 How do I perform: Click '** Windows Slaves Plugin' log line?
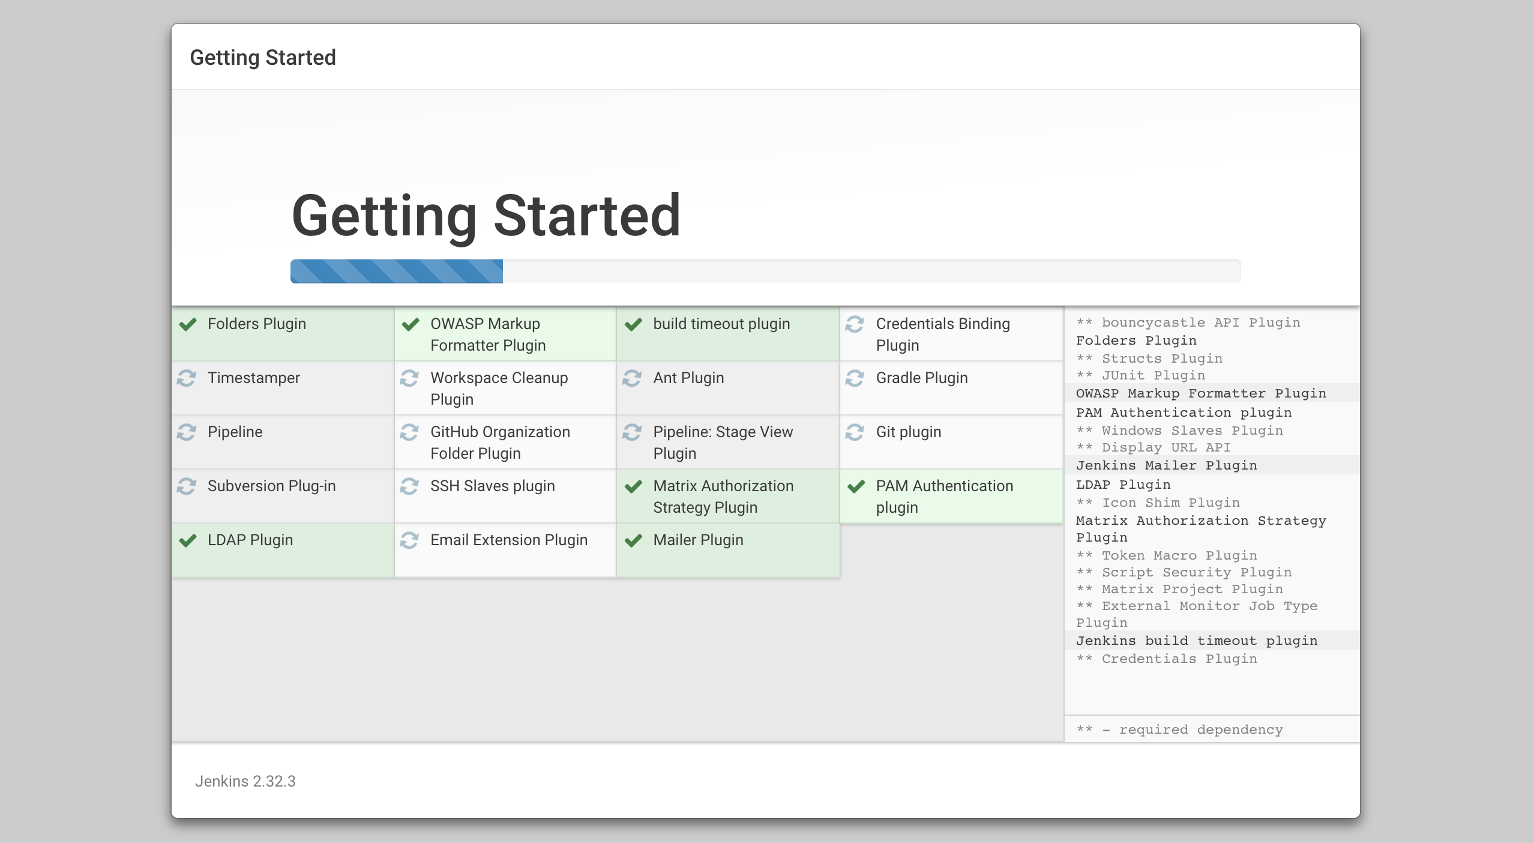(1179, 431)
